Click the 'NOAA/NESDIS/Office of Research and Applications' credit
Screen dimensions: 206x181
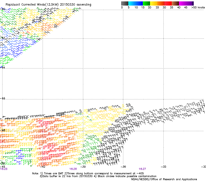164,179
